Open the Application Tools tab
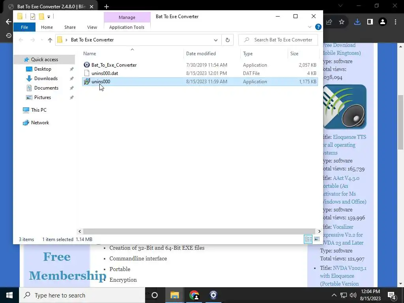The height and width of the screenshot is (303, 404). point(127,27)
